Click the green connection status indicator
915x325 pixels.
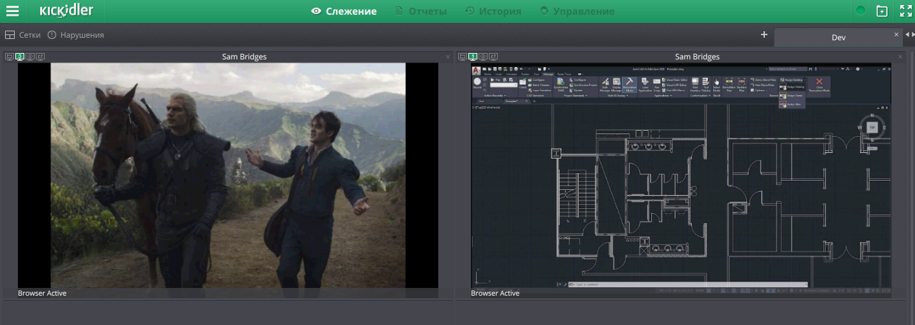[x=861, y=11]
